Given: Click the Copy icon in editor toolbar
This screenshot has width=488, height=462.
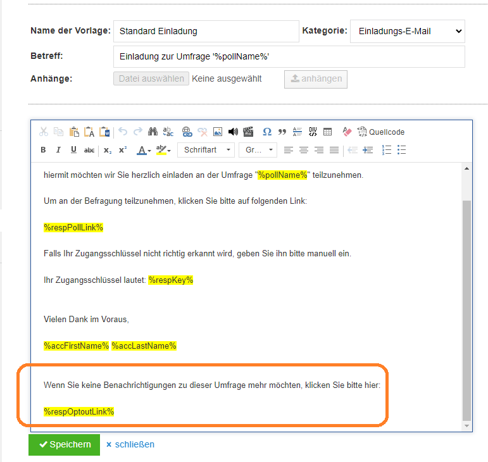Looking at the screenshot, I should click(x=58, y=132).
